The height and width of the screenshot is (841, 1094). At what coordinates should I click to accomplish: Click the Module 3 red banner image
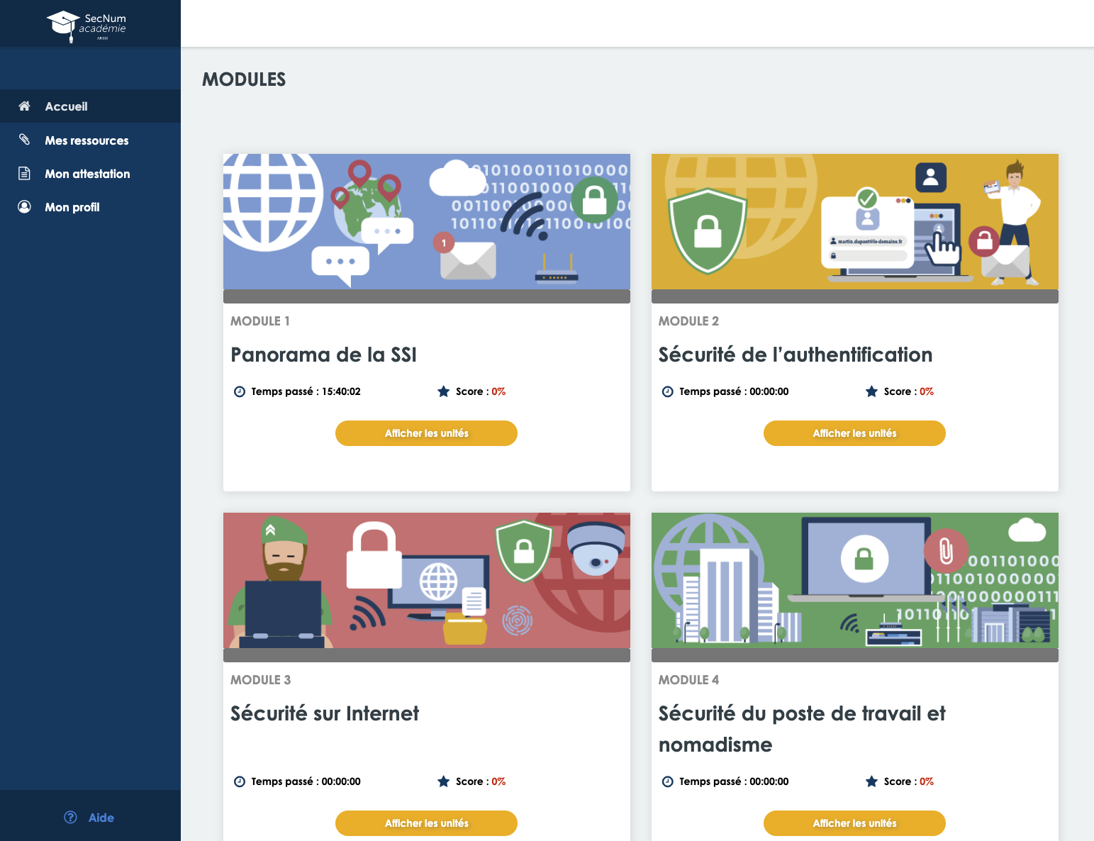(x=426, y=580)
